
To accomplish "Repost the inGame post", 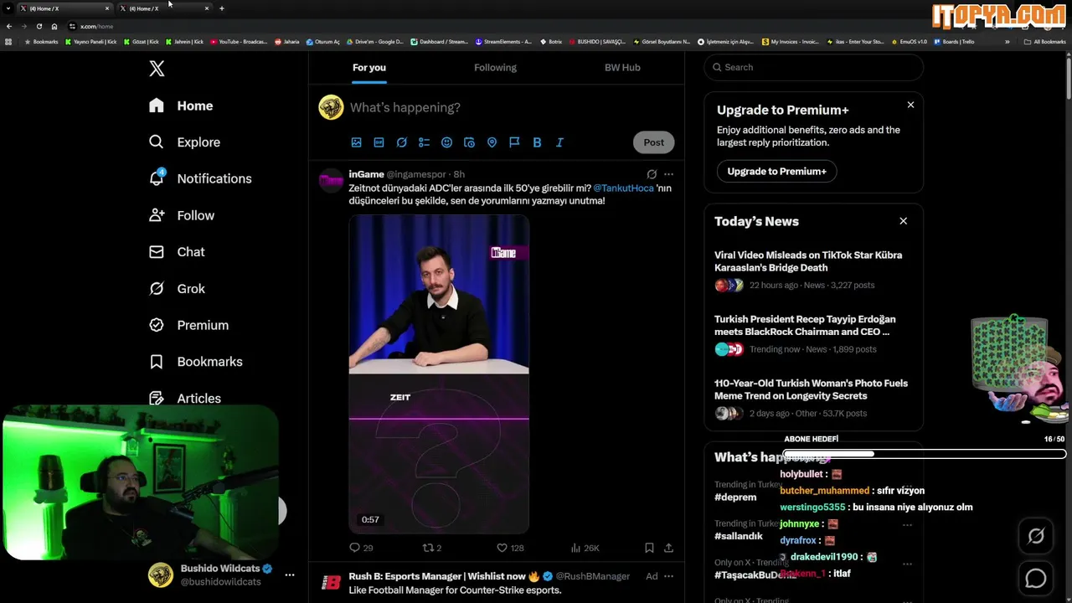I will [x=432, y=548].
